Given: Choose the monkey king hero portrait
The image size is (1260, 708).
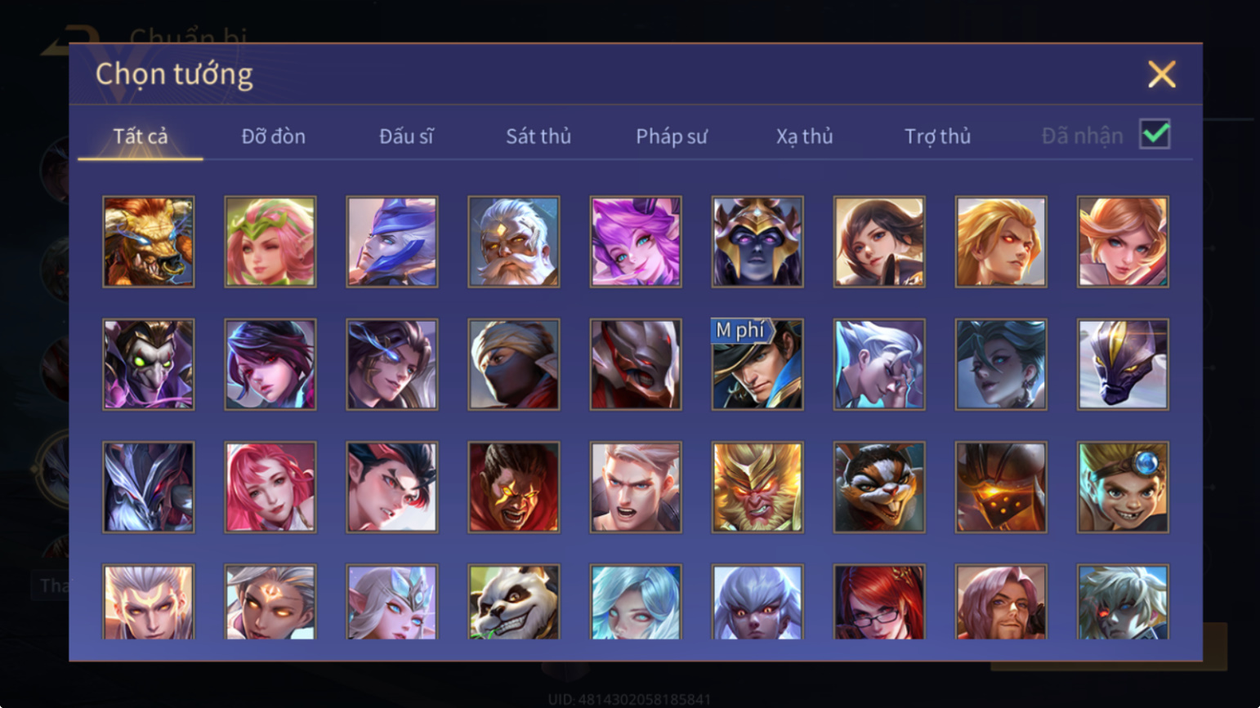Looking at the screenshot, I should [757, 488].
